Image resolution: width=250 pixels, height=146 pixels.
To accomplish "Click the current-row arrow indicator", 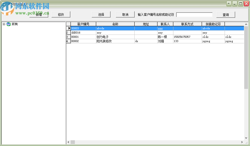I will click(69, 28).
